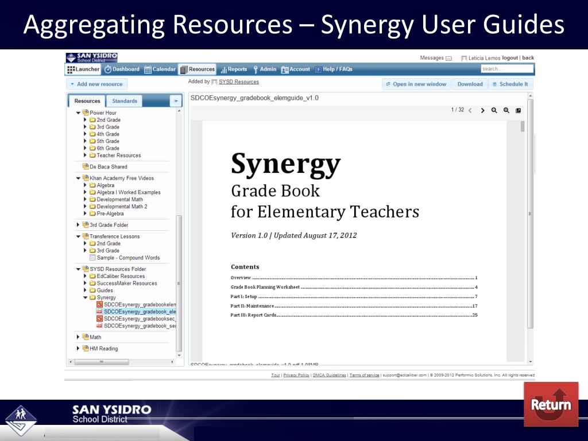Click the Schedule It button
The image size is (588, 441).
(510, 84)
